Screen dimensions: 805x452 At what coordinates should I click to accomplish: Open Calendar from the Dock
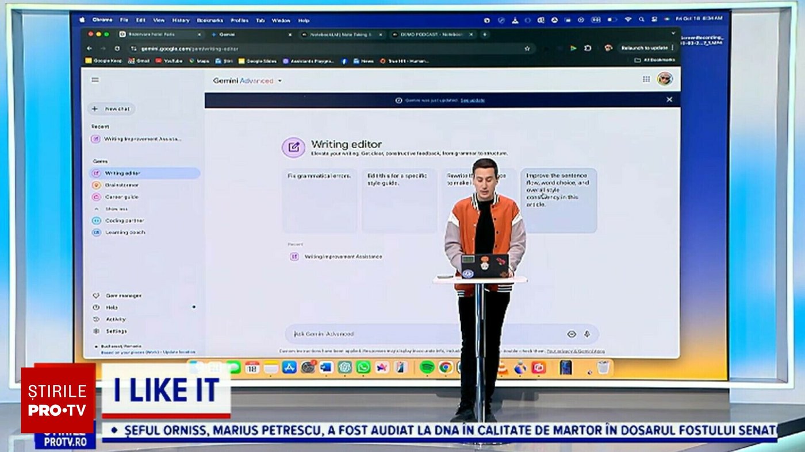tap(252, 367)
